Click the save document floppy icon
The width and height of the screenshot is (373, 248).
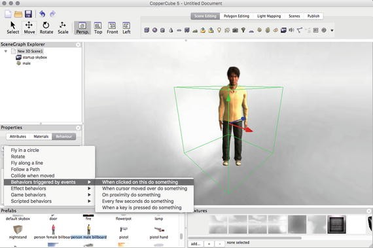(x=28, y=14)
